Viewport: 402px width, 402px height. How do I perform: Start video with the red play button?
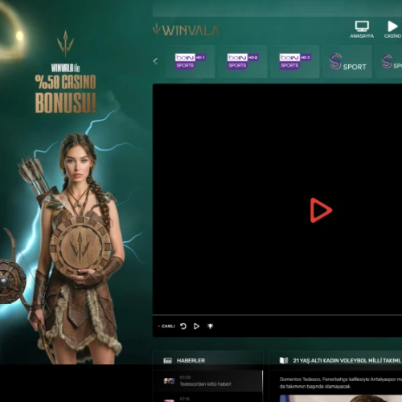(321, 211)
